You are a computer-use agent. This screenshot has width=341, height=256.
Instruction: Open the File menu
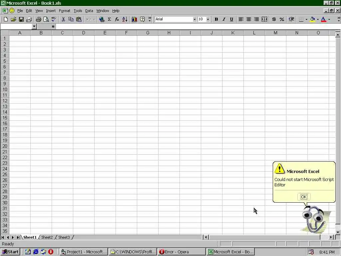(20, 11)
